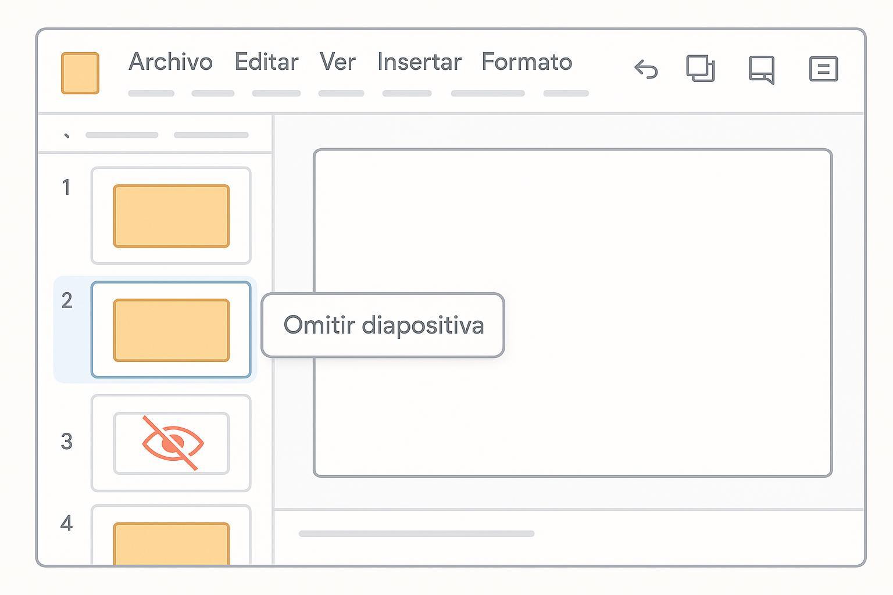Open the Archivo menu

point(170,62)
